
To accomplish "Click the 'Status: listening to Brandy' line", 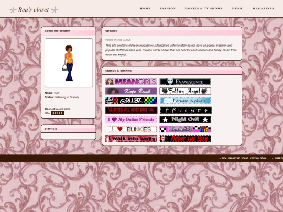I will 62,97.
